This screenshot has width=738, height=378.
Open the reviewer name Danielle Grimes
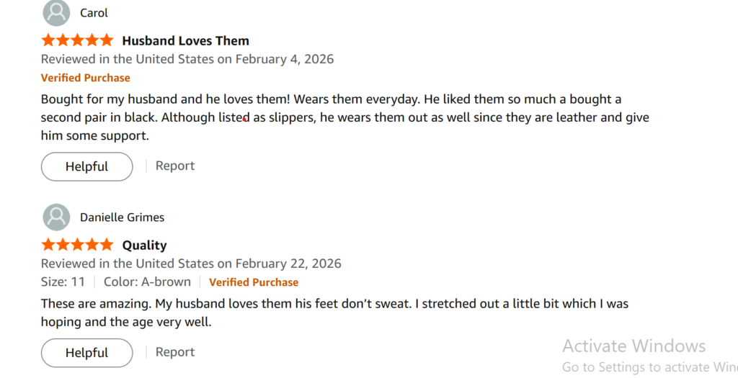[122, 217]
